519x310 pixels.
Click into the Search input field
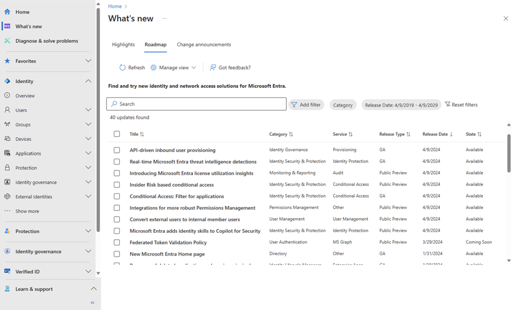197,104
